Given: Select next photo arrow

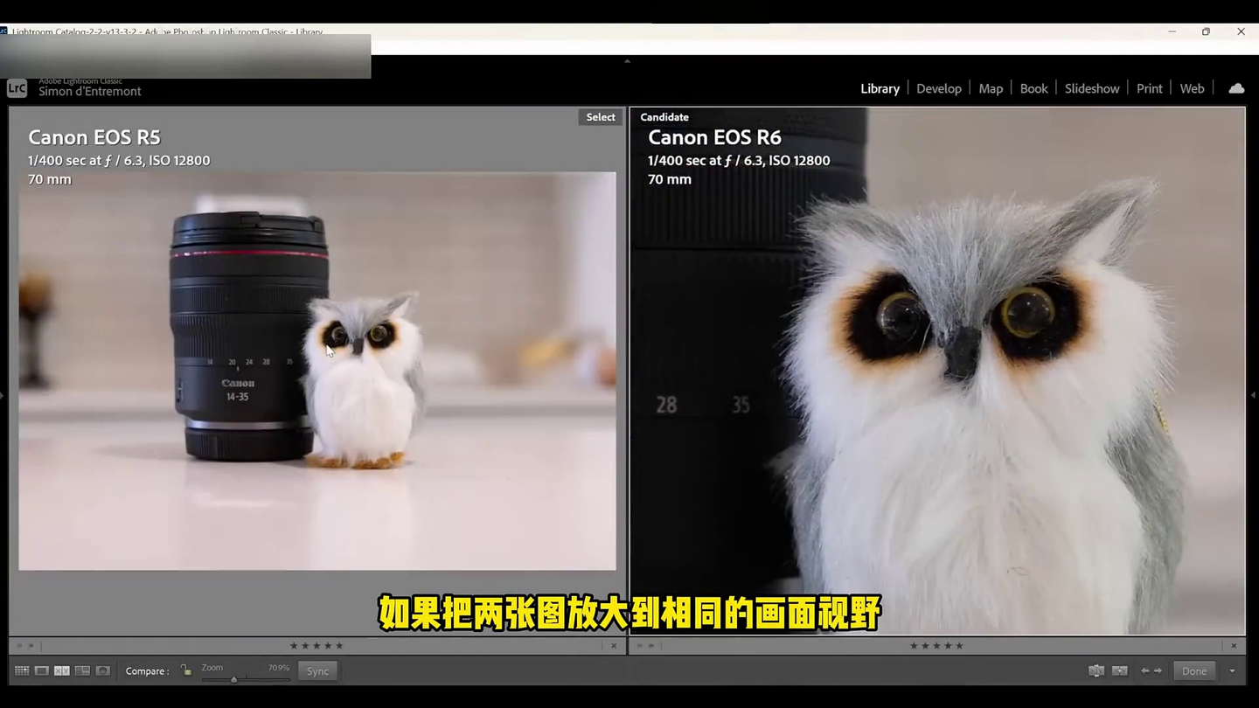Looking at the screenshot, I should coord(1158,671).
